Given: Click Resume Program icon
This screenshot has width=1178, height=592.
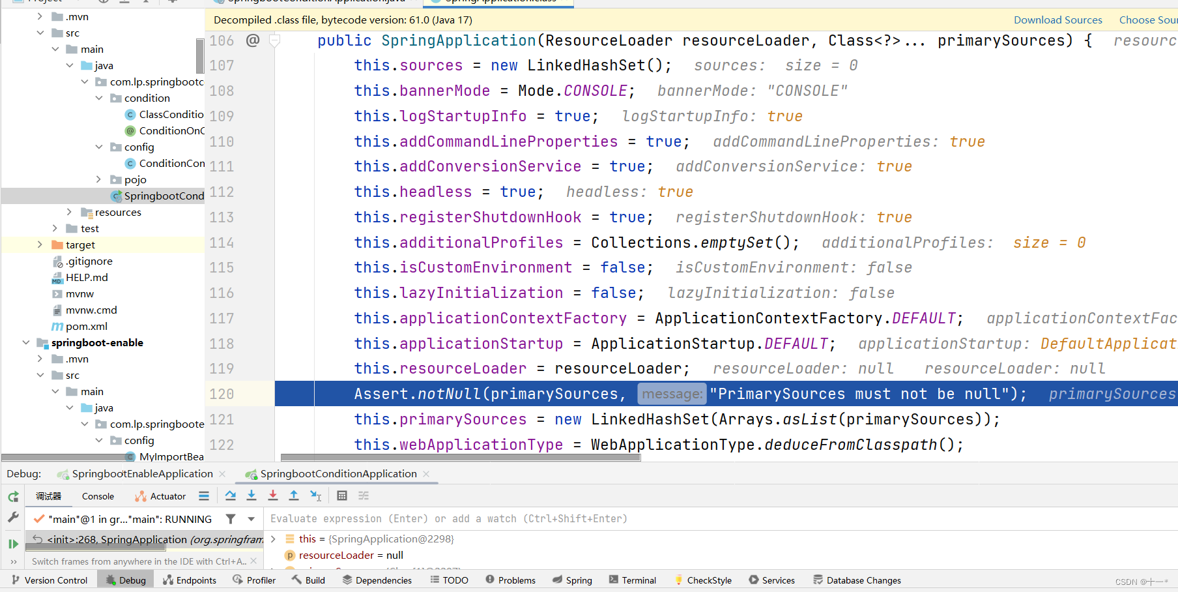Looking at the screenshot, I should click(x=13, y=543).
